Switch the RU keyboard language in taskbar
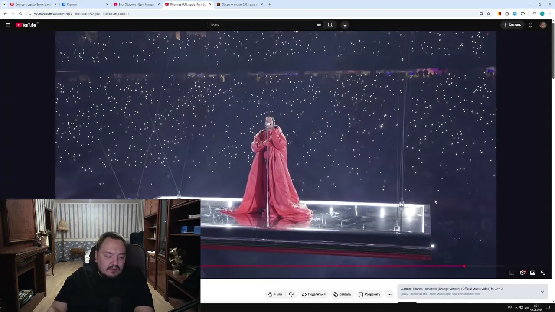This screenshot has height=312, width=555. [x=510, y=308]
